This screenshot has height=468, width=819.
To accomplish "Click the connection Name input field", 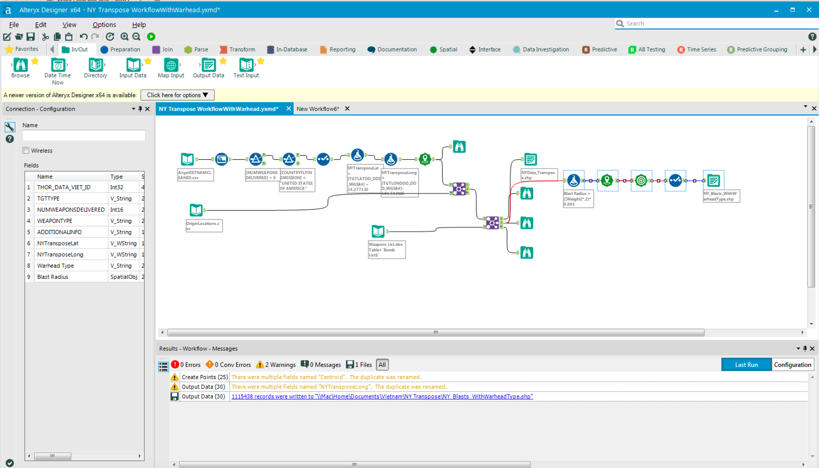I will pos(84,135).
